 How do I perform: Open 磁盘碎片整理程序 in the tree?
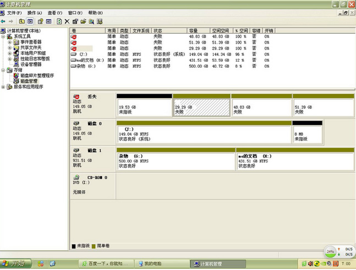[37, 75]
